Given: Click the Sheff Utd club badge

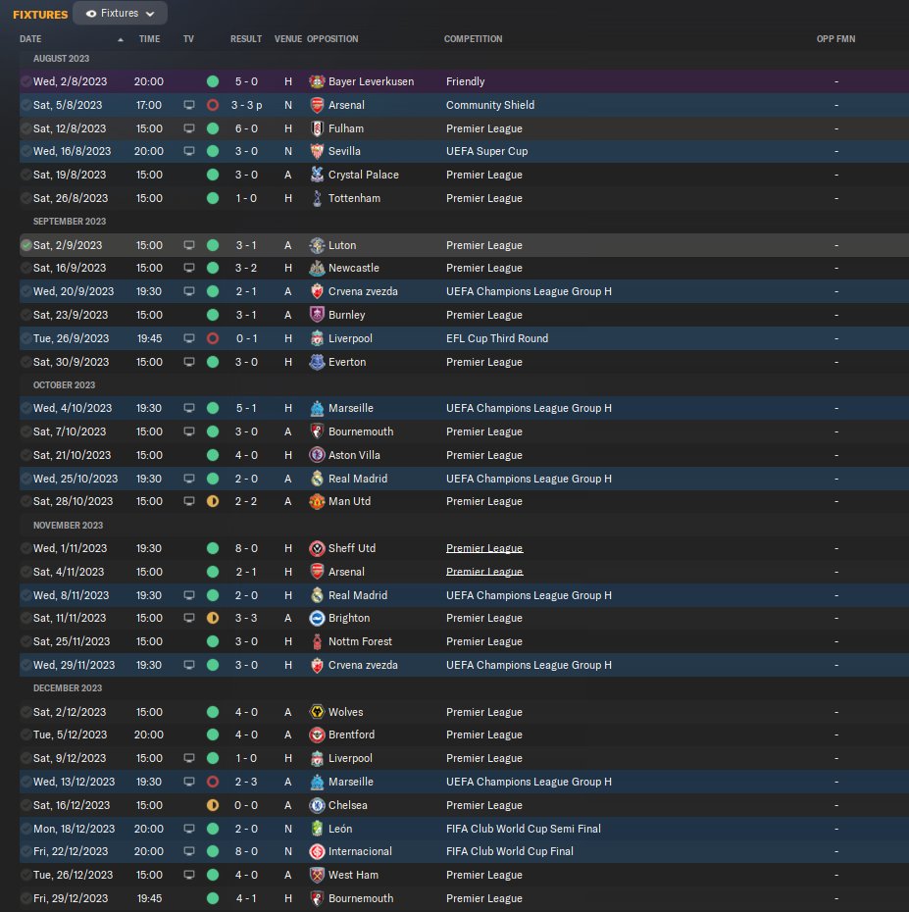Looking at the screenshot, I should (317, 548).
